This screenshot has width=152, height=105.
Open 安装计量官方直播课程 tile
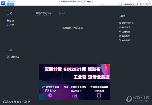[x=75, y=91]
